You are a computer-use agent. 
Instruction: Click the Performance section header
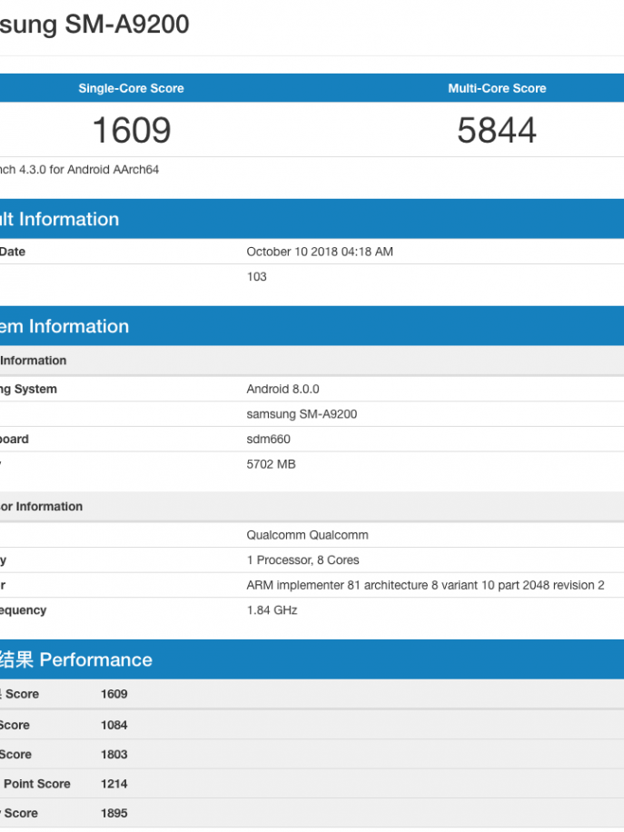76,659
